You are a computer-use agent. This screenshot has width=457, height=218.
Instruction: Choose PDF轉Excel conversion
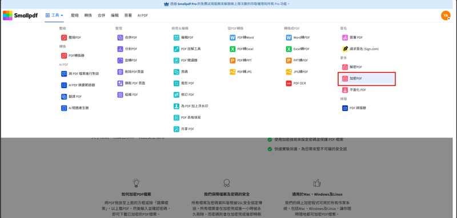pyautogui.click(x=242, y=49)
